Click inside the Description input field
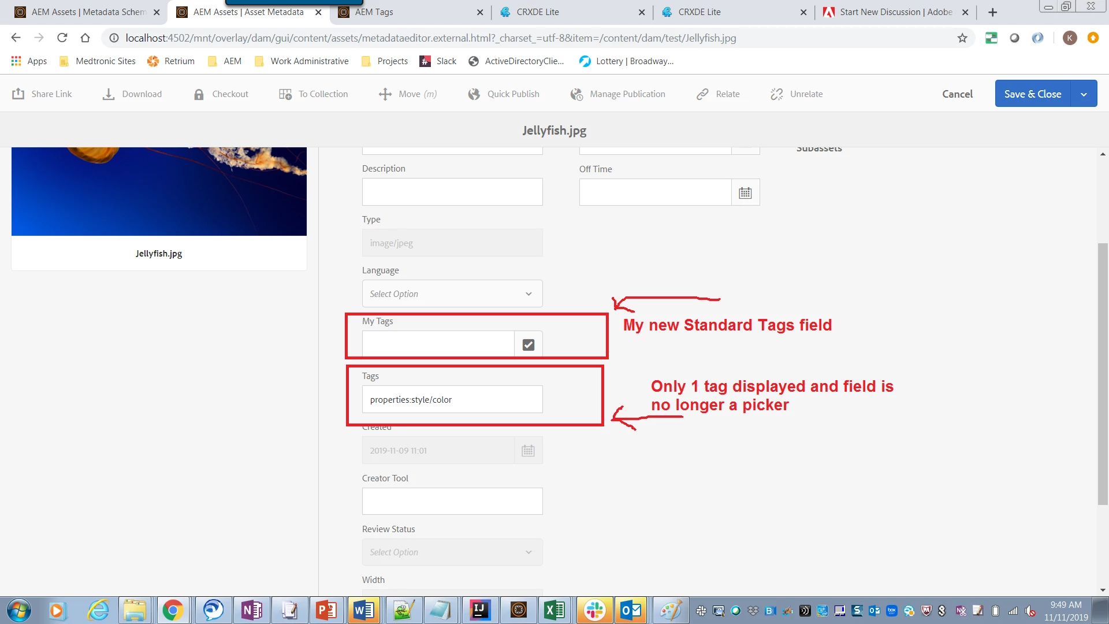This screenshot has width=1109, height=624. [x=452, y=192]
